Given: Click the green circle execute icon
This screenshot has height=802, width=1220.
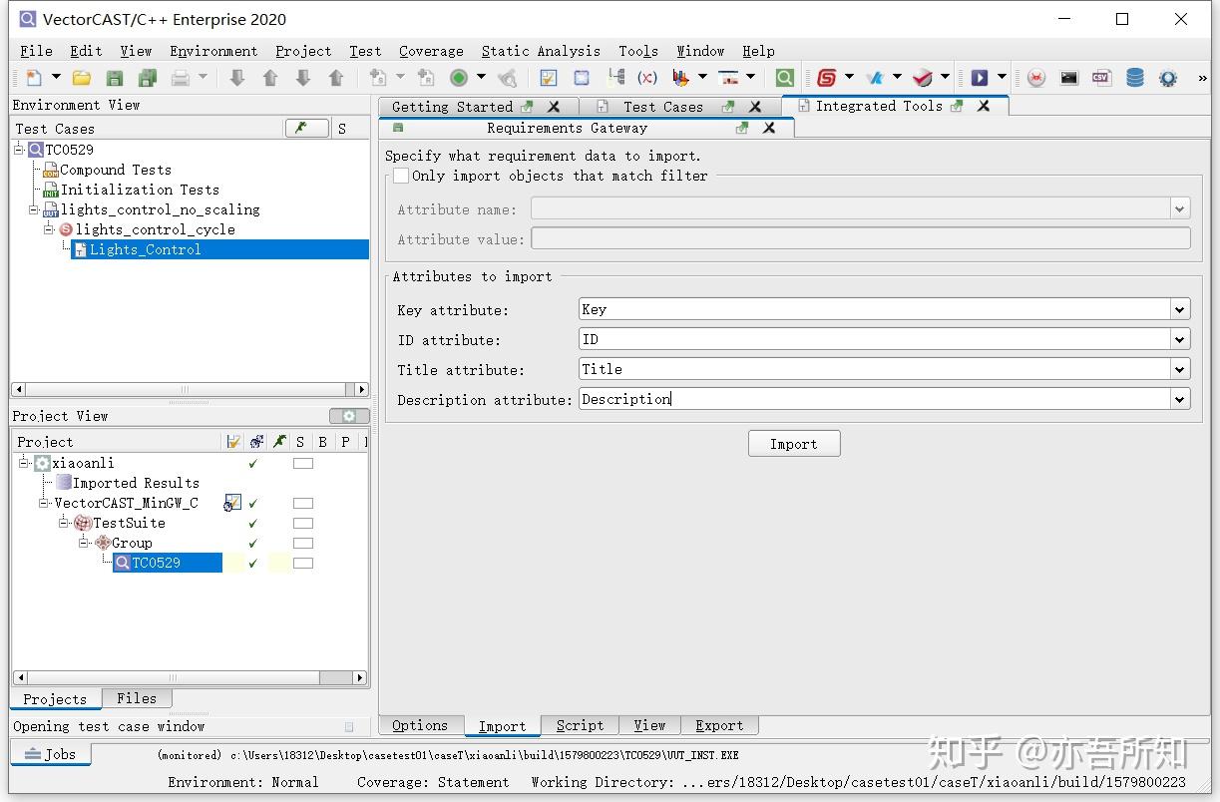Looking at the screenshot, I should (x=459, y=78).
